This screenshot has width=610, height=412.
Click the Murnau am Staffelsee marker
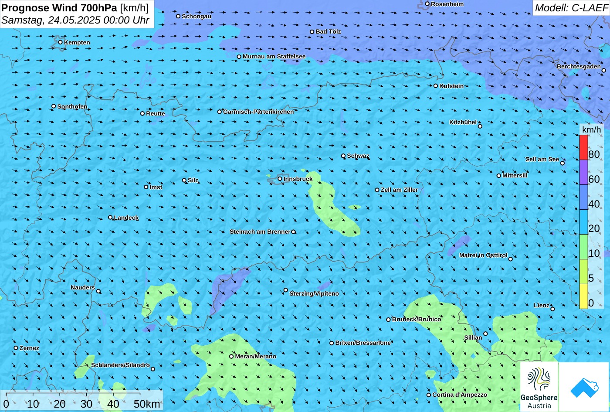pos(239,57)
